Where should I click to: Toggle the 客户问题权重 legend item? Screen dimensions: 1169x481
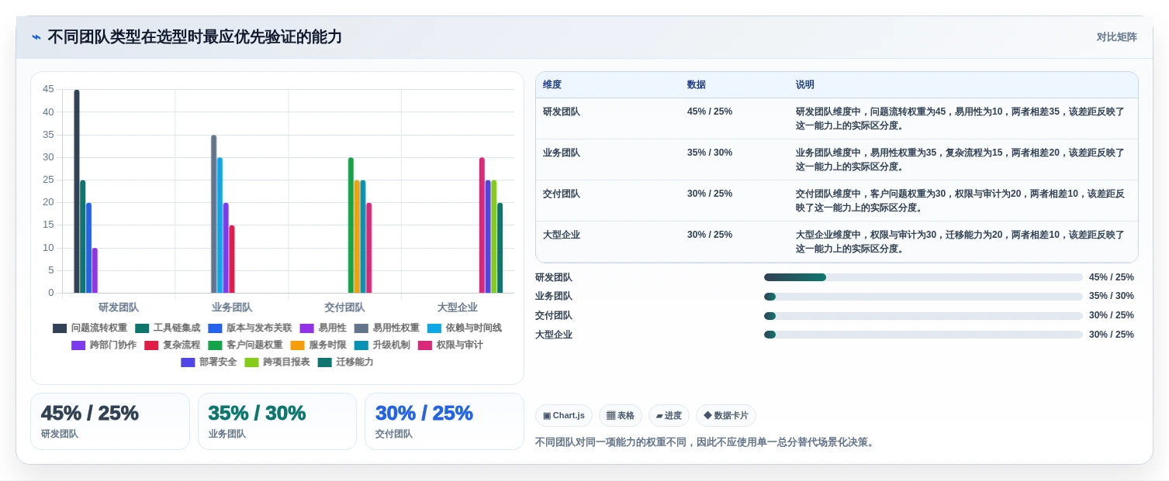245,345
